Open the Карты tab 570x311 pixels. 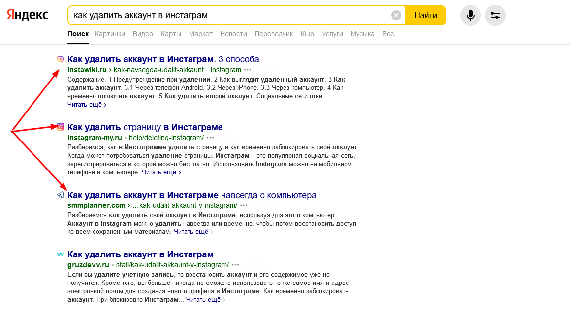(x=171, y=34)
